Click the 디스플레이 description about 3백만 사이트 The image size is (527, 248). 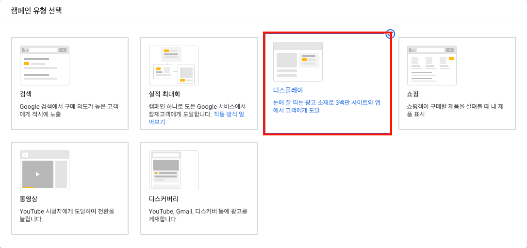[327, 106]
